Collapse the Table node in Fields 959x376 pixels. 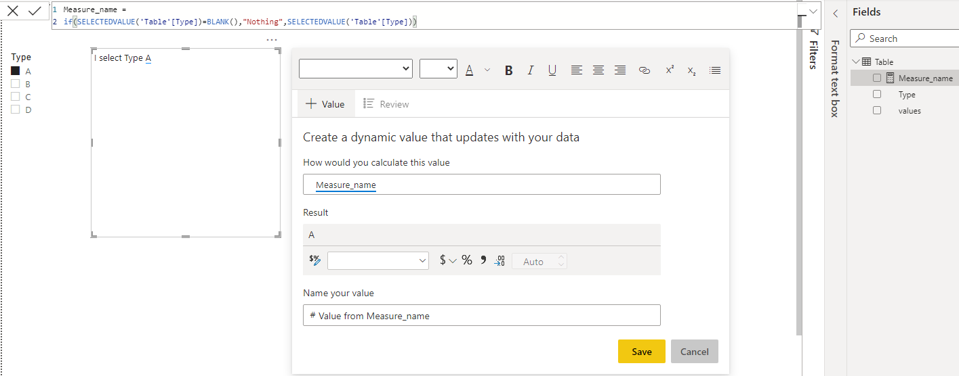click(856, 62)
